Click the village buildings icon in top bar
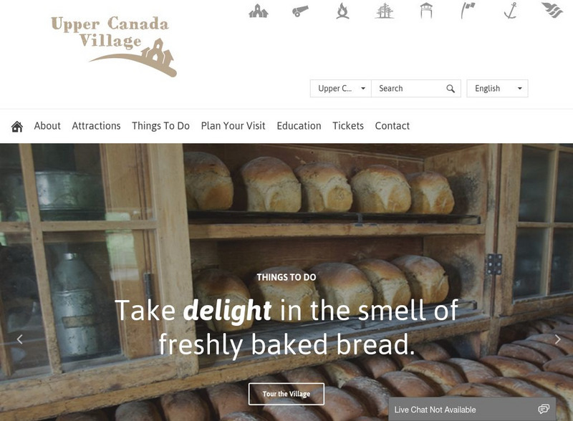 coord(259,11)
